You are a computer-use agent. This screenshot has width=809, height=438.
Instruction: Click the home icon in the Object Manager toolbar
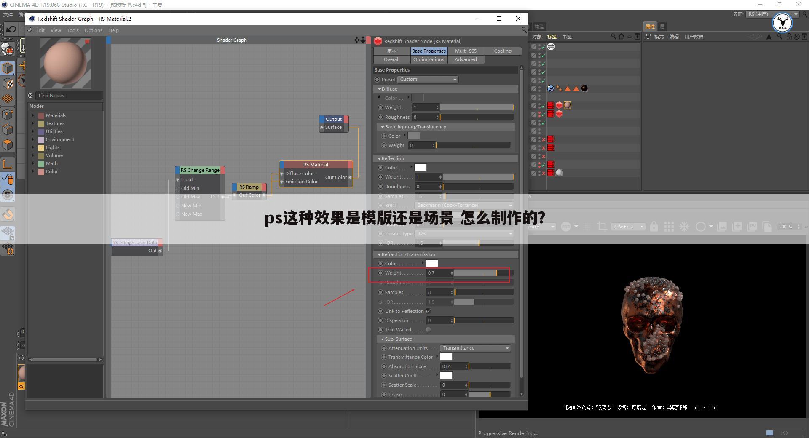pos(621,37)
